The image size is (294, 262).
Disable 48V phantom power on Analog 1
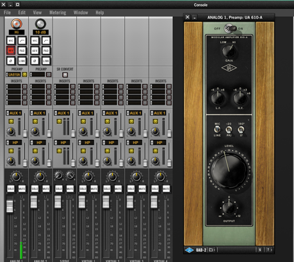(11, 51)
